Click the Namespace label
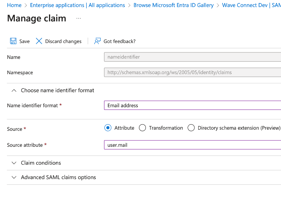 [20, 73]
